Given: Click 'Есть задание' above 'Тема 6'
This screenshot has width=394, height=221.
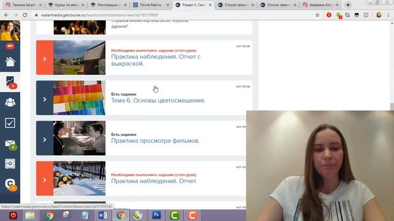Looking at the screenshot, I should pyautogui.click(x=124, y=94).
